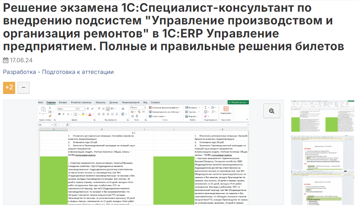Switch to the Формулы ribbon tab
Image resolution: width=358 pixels, height=206 pixels.
tap(101, 102)
